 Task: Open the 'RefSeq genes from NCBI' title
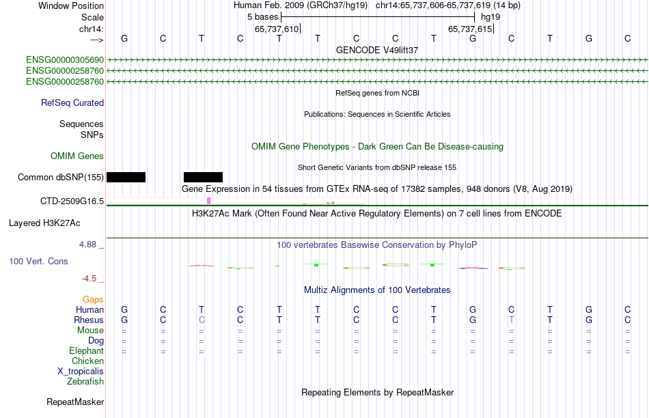point(378,93)
